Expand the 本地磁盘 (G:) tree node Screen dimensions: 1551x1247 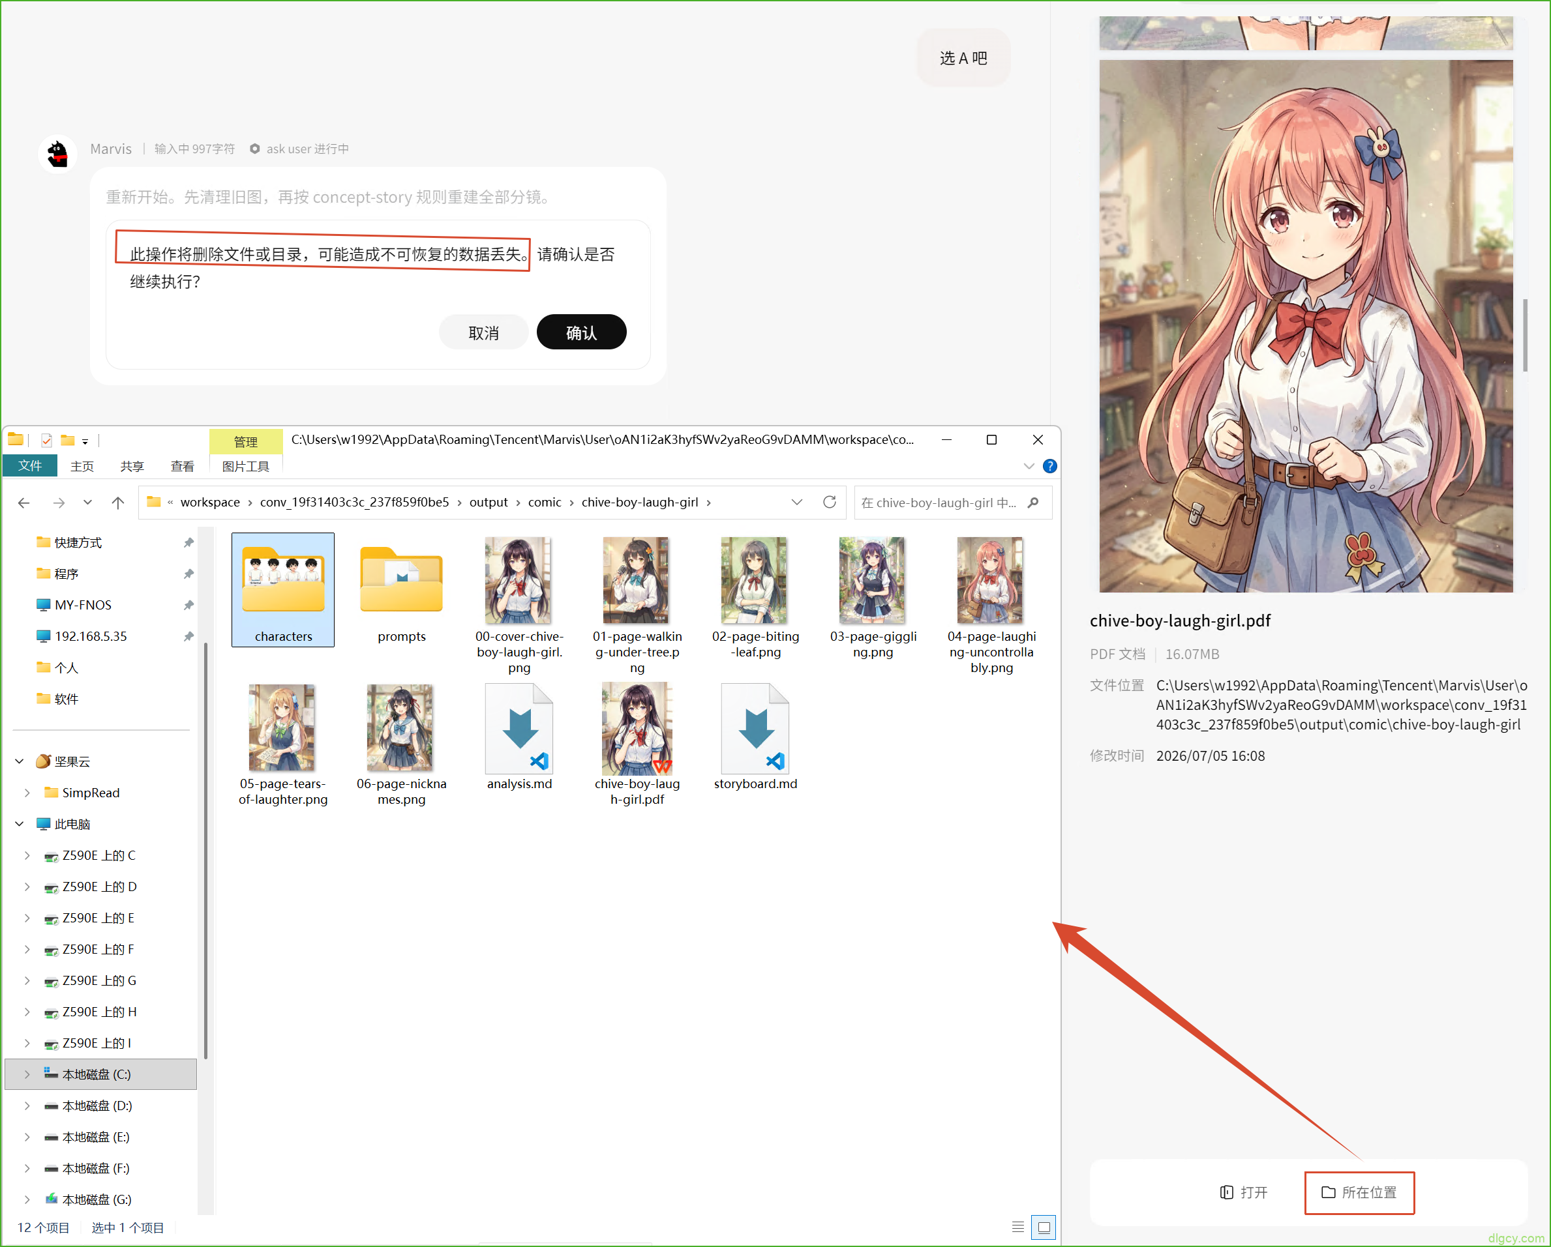coord(27,1199)
